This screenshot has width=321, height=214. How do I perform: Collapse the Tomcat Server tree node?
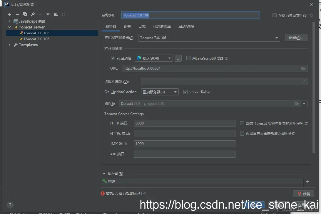9,27
